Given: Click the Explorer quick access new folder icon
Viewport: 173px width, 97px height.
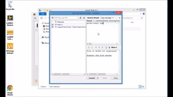Looking at the screenshot, I should 47,10.
